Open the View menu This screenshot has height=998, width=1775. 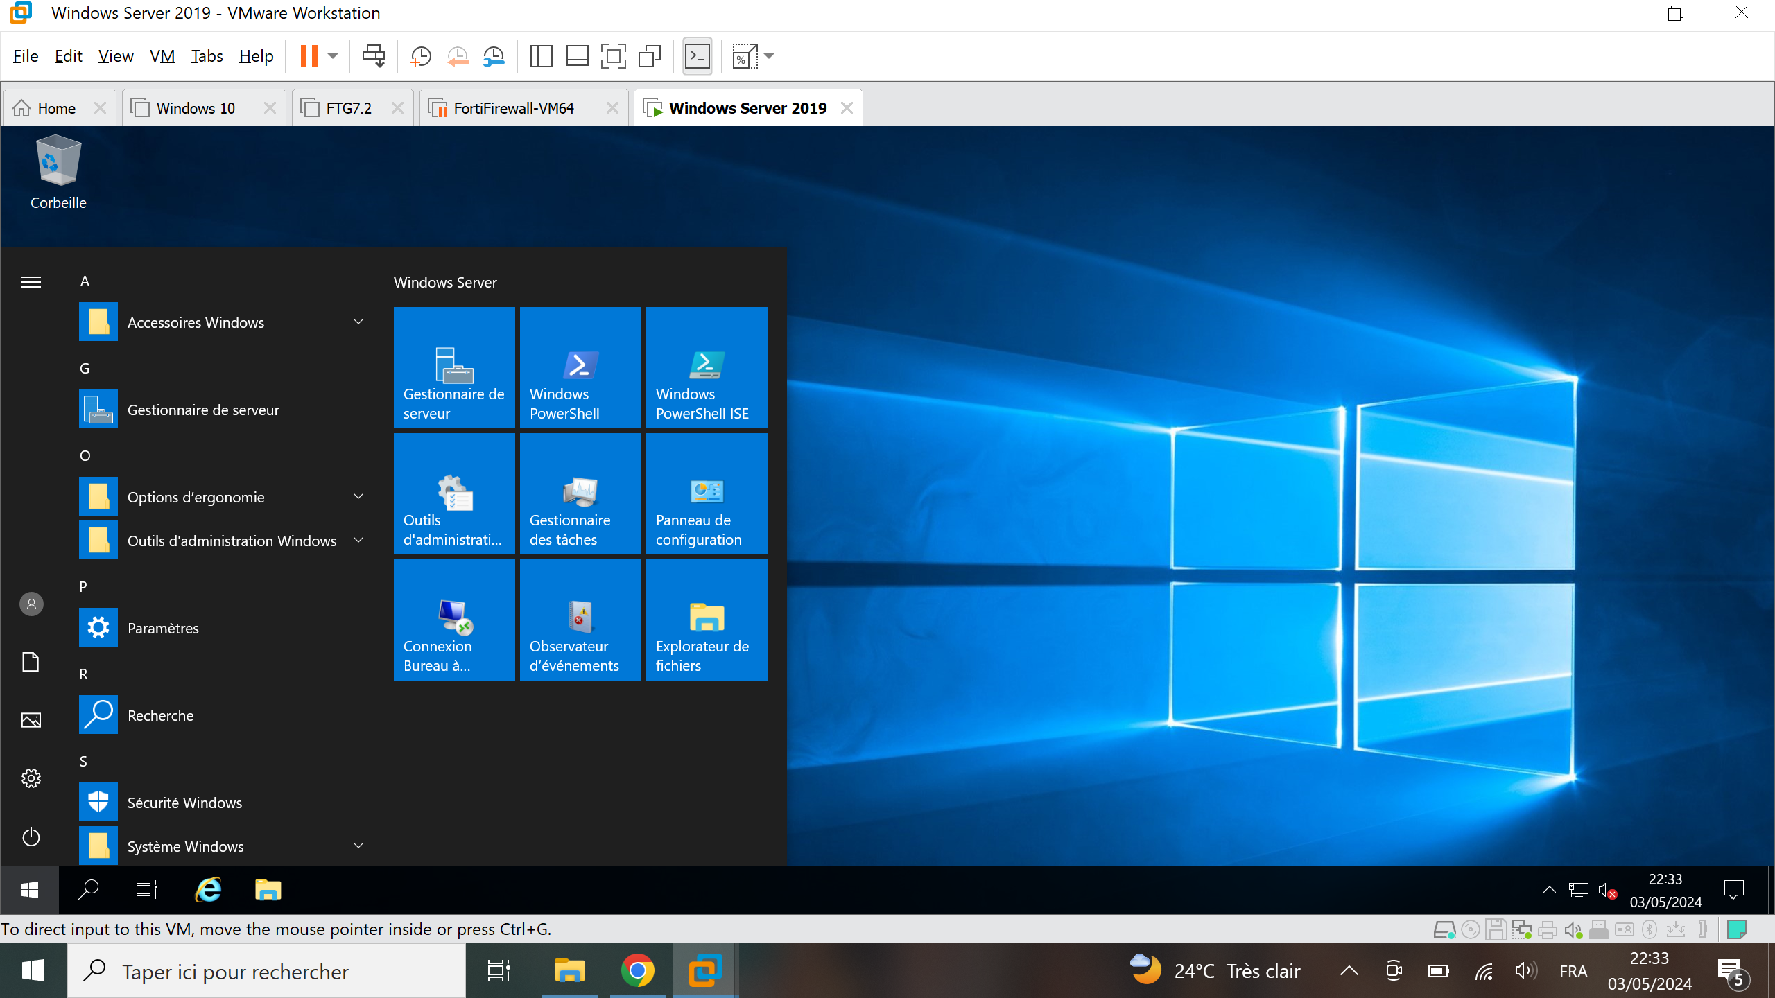coord(116,56)
